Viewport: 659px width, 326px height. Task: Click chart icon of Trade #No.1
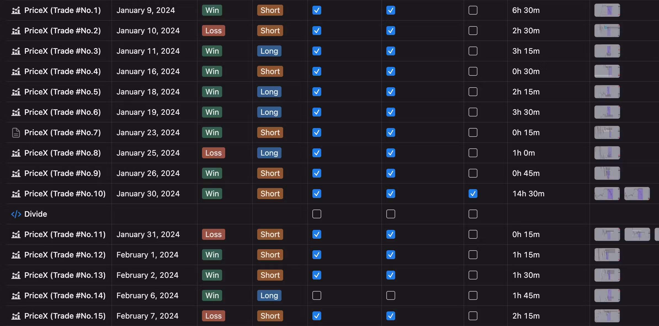(16, 10)
